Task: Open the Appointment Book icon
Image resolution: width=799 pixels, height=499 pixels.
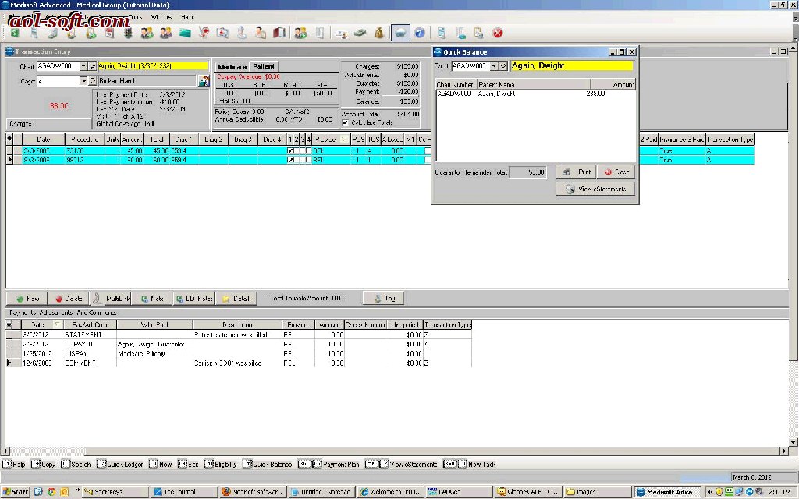Action: (x=109, y=33)
